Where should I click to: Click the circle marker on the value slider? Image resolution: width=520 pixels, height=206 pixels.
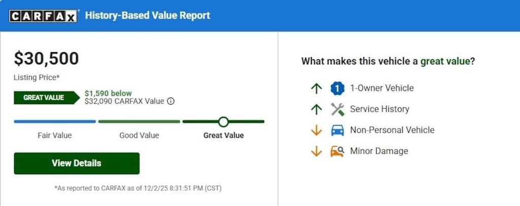pos(223,121)
